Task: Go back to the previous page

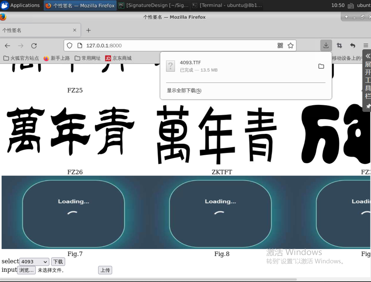Action: [x=7, y=46]
